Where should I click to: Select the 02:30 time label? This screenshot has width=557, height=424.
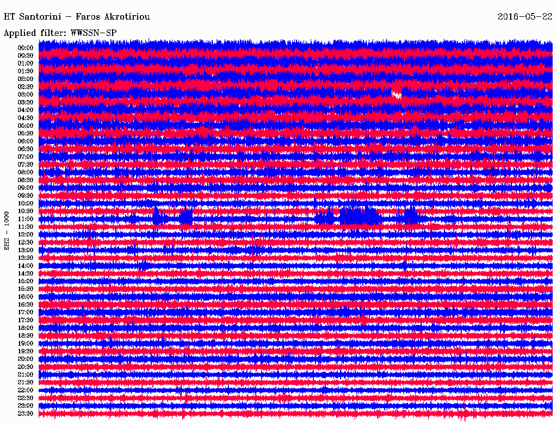click(x=26, y=86)
